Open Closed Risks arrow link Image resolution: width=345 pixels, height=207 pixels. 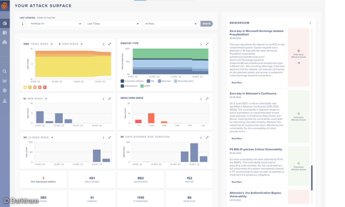pos(52,137)
